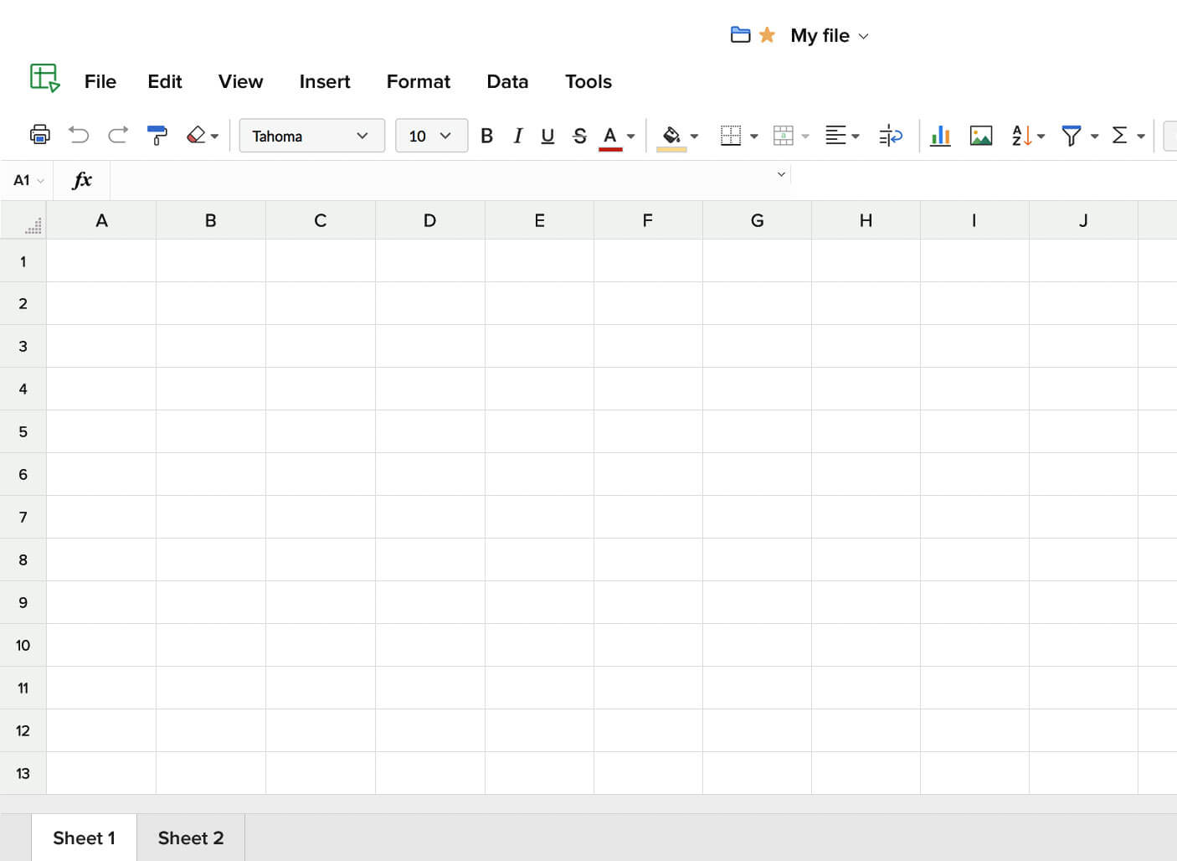The height and width of the screenshot is (861, 1177).
Task: Click the Sum sigma icon
Action: pos(1119,136)
